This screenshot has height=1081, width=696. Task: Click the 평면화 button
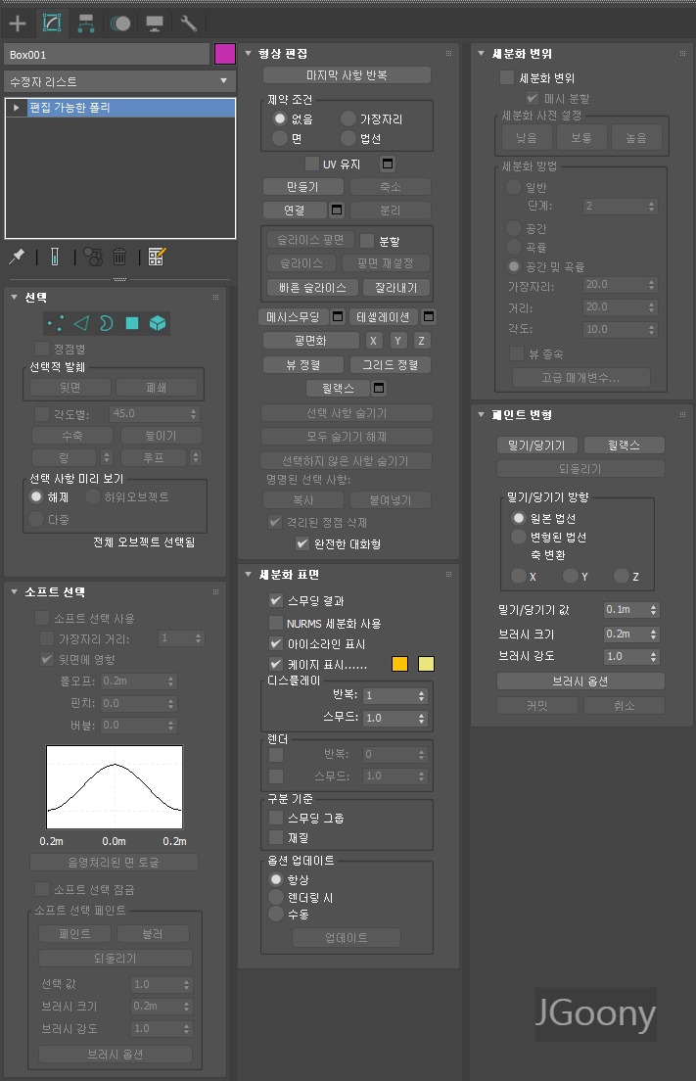[x=310, y=341]
